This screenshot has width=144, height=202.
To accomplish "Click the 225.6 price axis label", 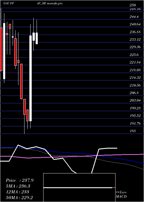I will [134, 55].
